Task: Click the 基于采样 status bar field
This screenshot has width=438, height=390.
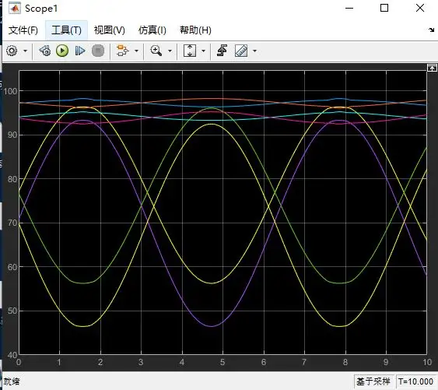Action: click(373, 381)
